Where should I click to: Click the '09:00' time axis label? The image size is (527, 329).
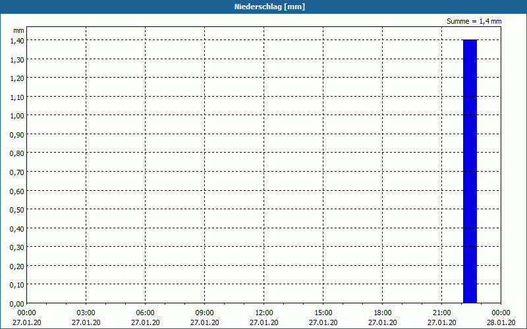coord(205,313)
